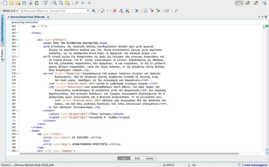Collapse paragraph fold at line 271

click(x=17, y=57)
